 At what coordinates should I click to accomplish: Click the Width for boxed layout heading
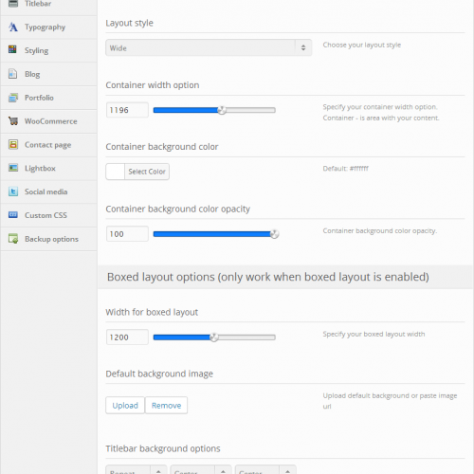pos(152,312)
